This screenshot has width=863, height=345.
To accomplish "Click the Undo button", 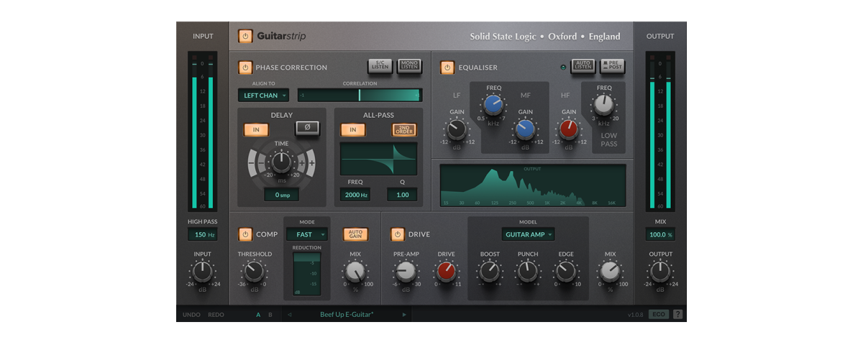I will point(191,315).
